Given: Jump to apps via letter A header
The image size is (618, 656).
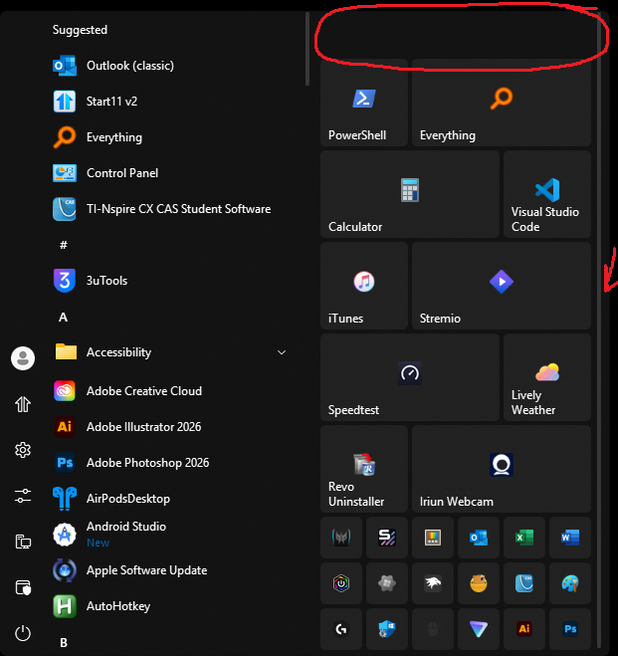Looking at the screenshot, I should point(64,317).
